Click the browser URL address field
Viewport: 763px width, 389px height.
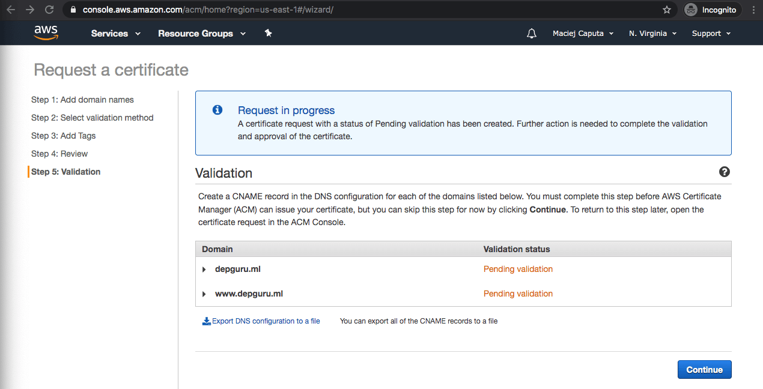coord(360,10)
